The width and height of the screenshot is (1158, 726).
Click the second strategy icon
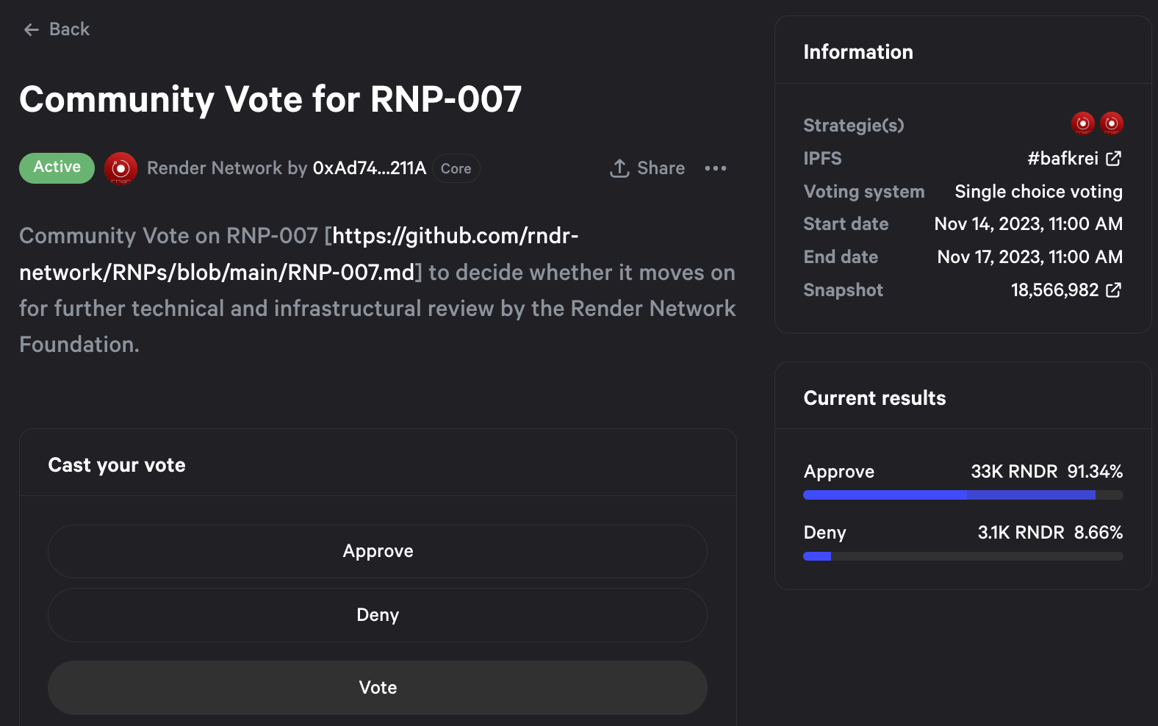1112,123
